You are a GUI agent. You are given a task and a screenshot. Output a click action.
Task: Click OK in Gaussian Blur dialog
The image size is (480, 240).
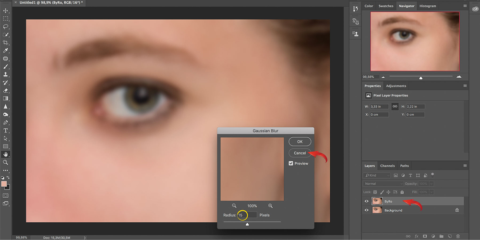pyautogui.click(x=300, y=142)
